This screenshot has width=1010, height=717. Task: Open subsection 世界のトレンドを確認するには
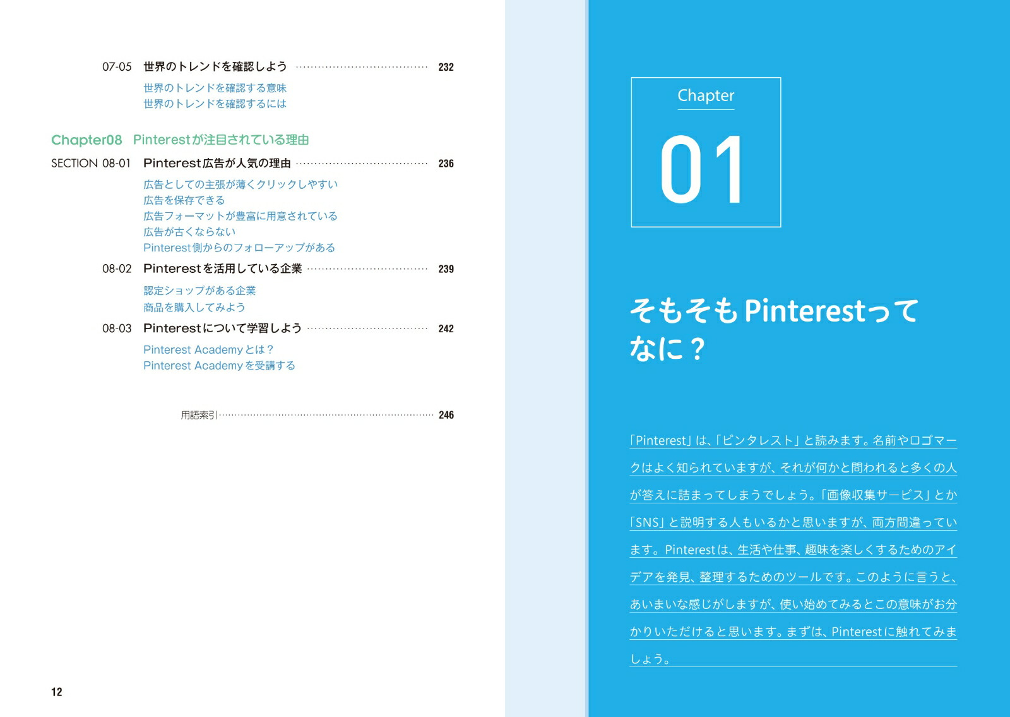tap(214, 104)
